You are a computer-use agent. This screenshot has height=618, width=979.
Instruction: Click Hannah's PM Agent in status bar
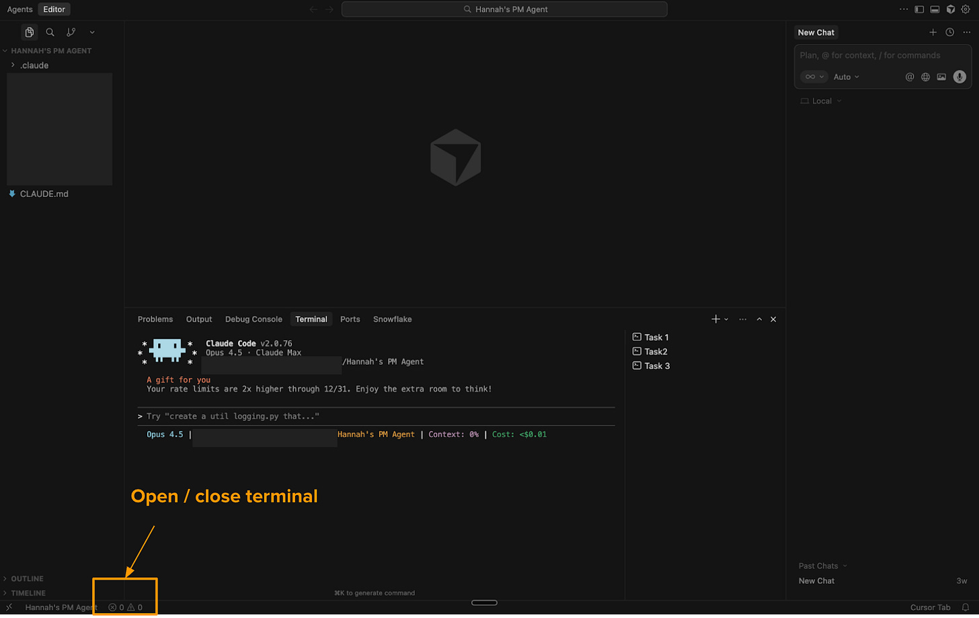[61, 607]
